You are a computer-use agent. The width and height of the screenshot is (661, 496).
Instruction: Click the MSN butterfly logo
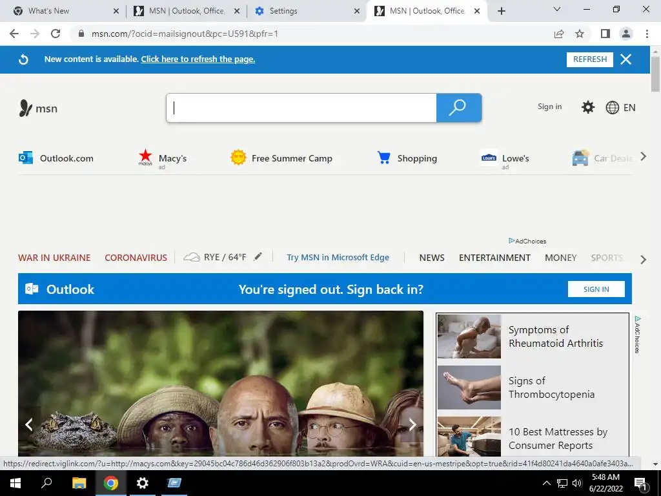(25, 108)
